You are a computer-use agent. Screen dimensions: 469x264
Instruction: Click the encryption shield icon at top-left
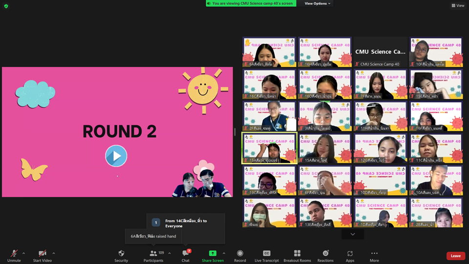(x=6, y=6)
